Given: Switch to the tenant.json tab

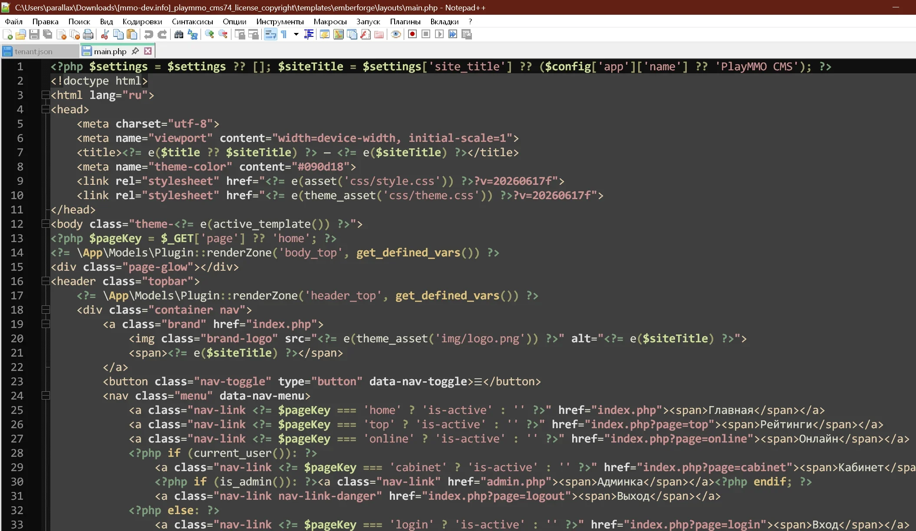Looking at the screenshot, I should 40,51.
